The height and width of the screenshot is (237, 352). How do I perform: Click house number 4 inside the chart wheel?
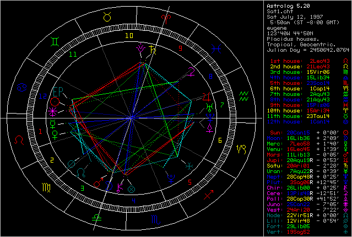tap(133, 201)
